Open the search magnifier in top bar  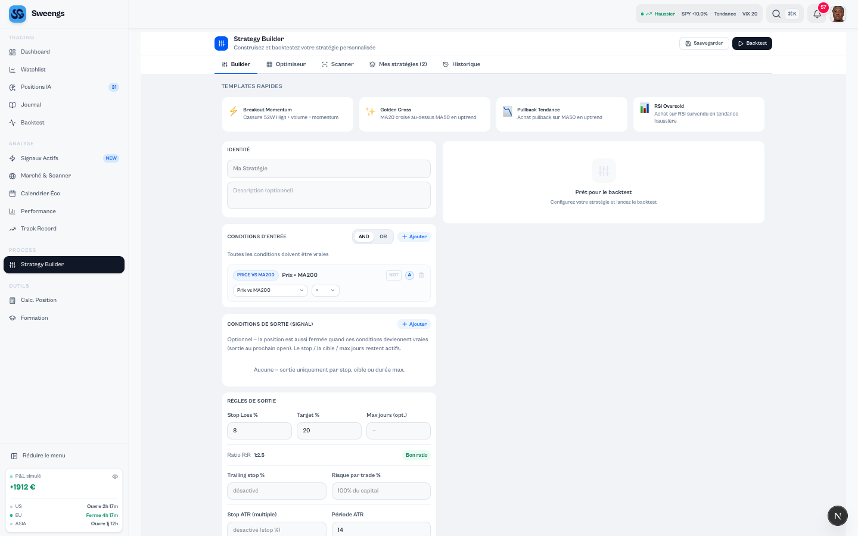coord(776,14)
